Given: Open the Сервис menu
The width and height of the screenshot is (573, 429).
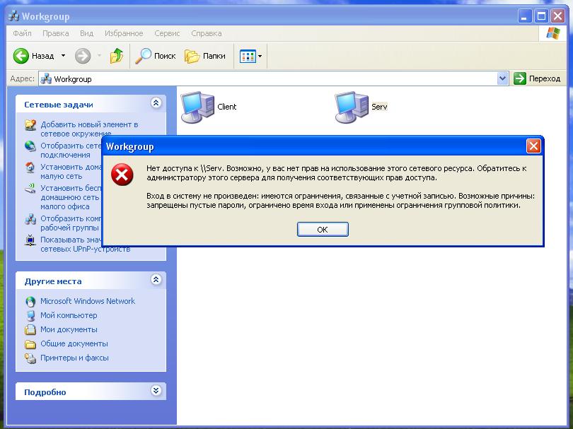Looking at the screenshot, I should click(167, 33).
